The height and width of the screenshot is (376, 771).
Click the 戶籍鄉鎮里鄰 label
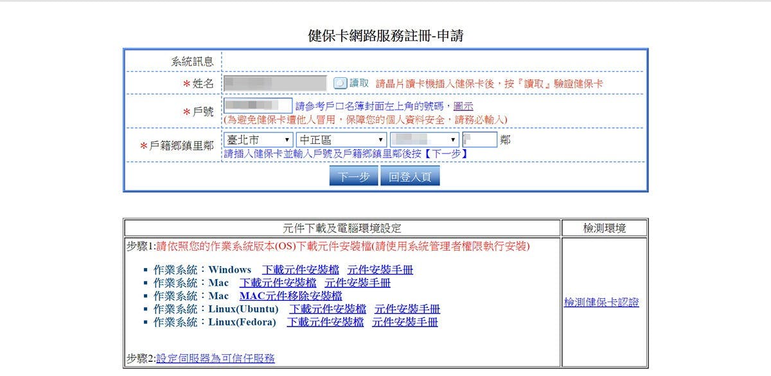pyautogui.click(x=182, y=146)
